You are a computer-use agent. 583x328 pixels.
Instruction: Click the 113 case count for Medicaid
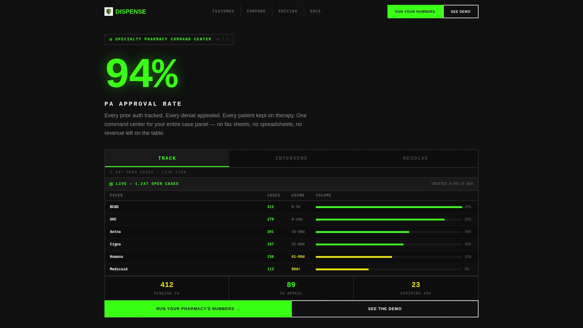(270, 269)
